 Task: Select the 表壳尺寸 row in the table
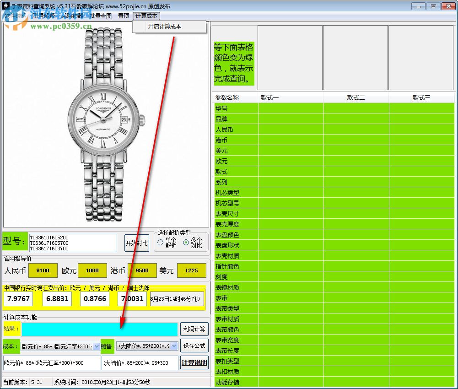coord(334,214)
